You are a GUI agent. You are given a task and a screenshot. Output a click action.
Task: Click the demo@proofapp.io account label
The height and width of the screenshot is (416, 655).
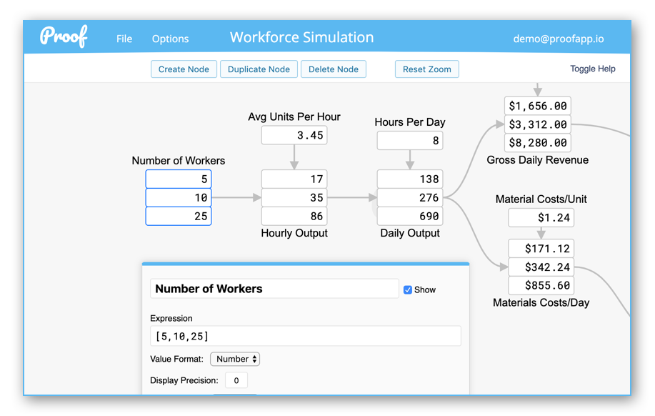tap(558, 39)
